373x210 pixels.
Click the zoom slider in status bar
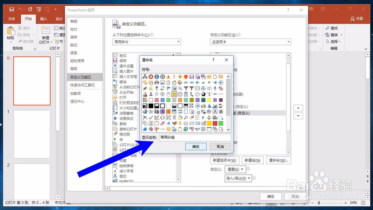point(319,203)
